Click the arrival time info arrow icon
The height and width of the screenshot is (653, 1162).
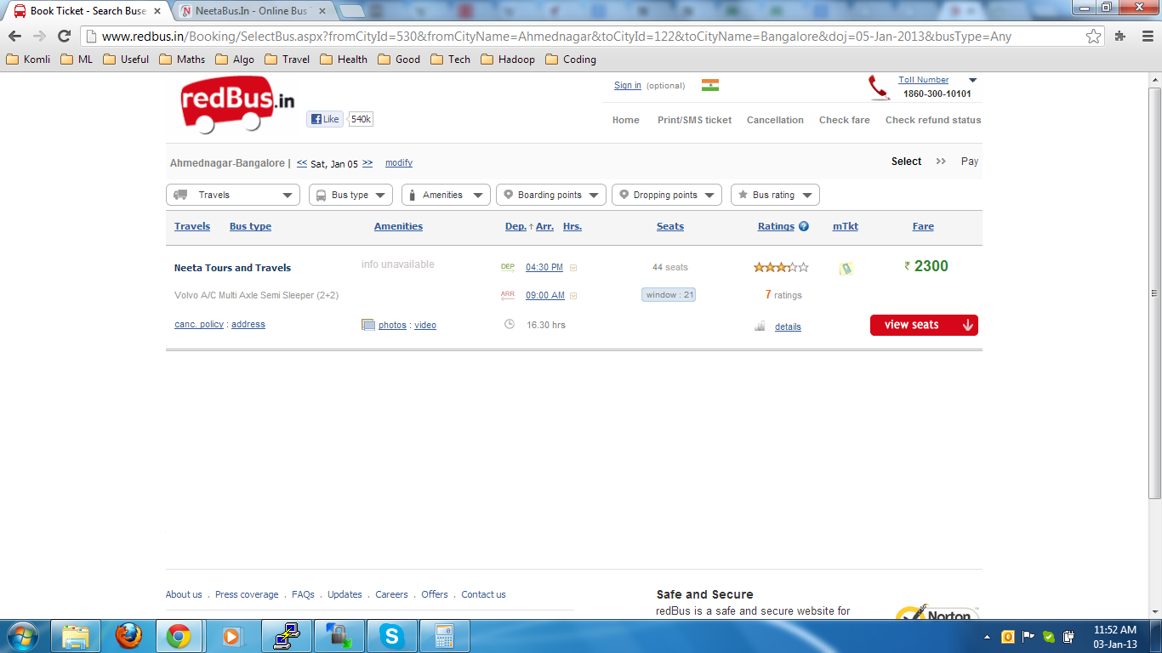point(573,296)
